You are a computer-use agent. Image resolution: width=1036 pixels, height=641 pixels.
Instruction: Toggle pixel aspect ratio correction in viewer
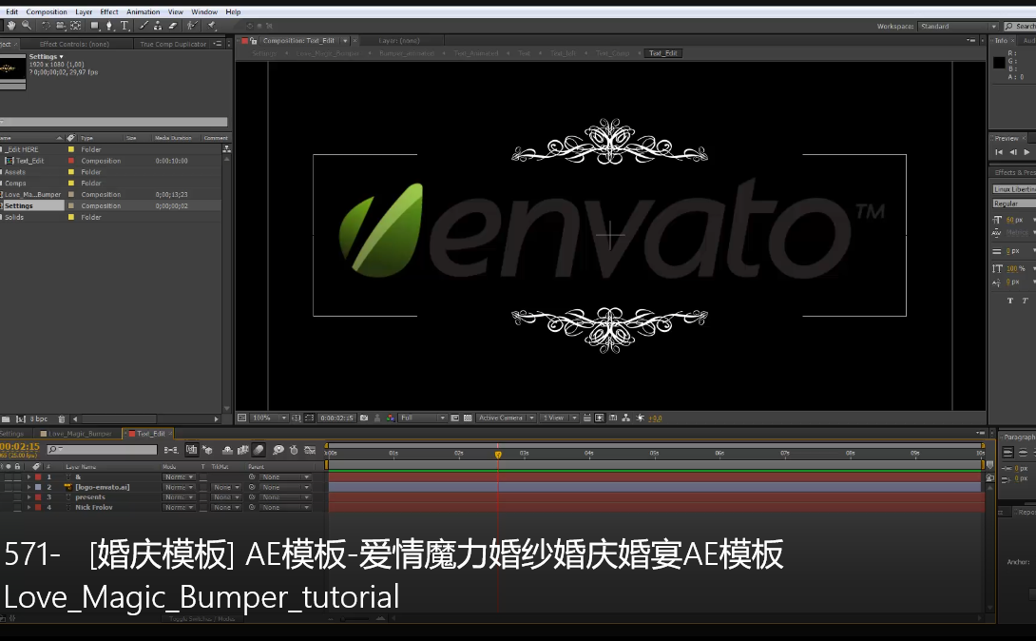point(586,418)
